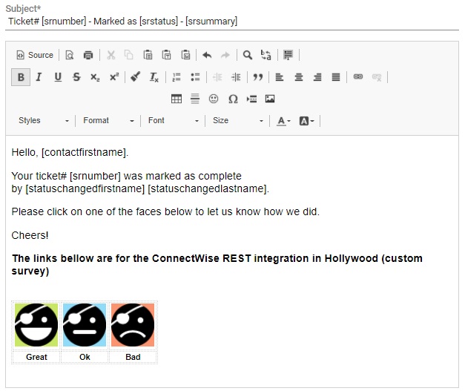Open the Replace tool icon
Screen dimensions: 465x391
(266, 55)
